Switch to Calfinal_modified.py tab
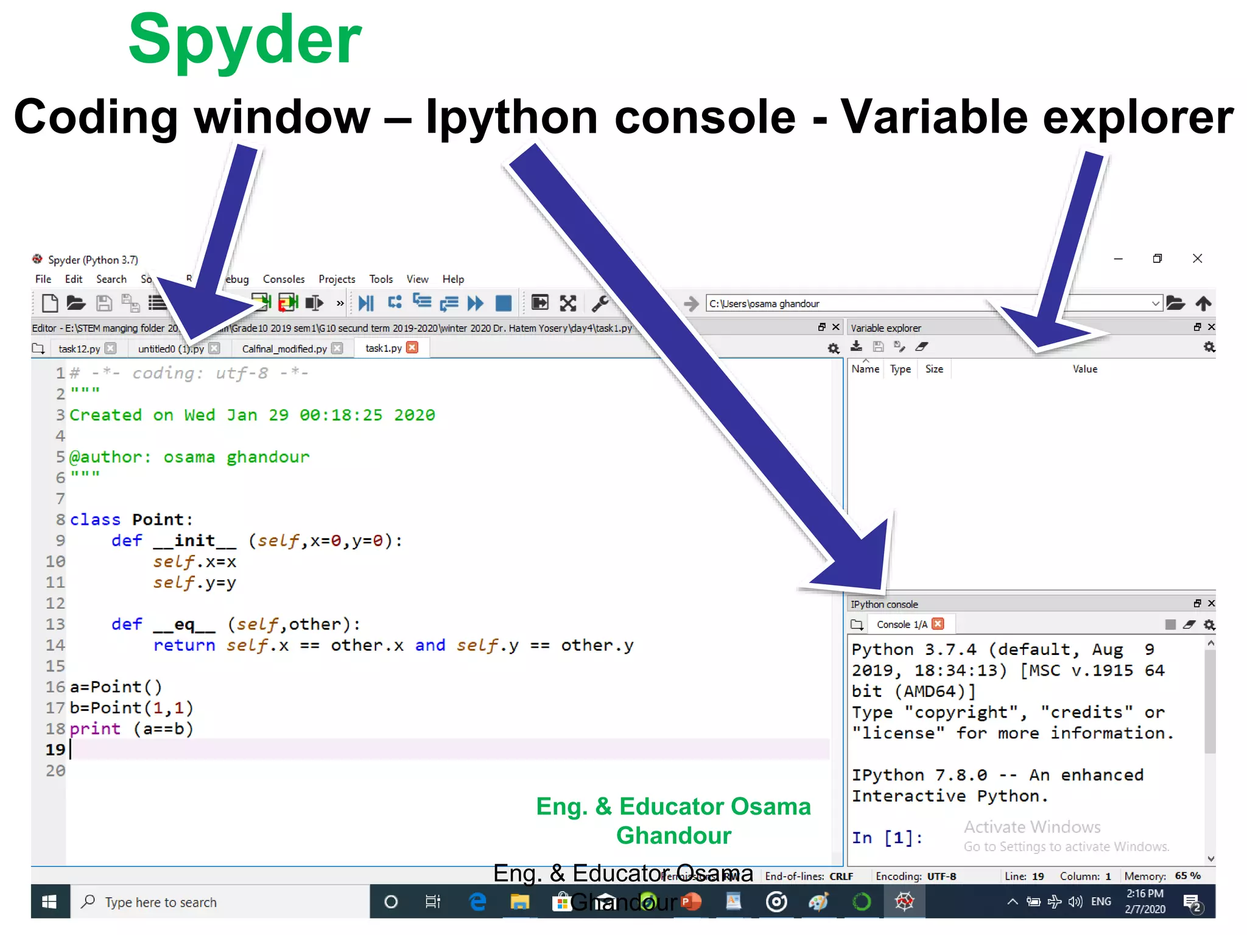This screenshot has height=935, width=1247. point(284,349)
